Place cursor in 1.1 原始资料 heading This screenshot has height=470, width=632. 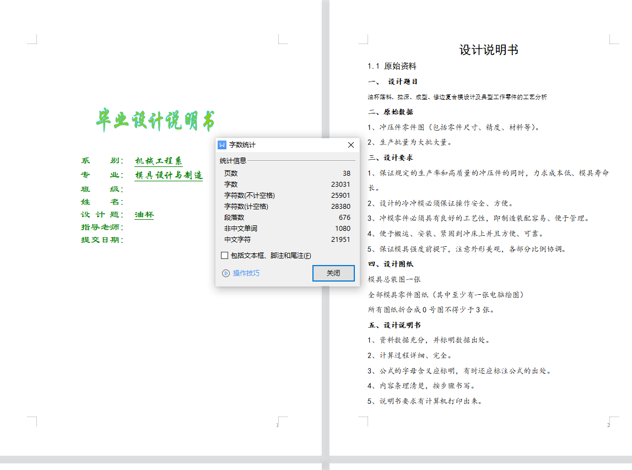pyautogui.click(x=392, y=66)
